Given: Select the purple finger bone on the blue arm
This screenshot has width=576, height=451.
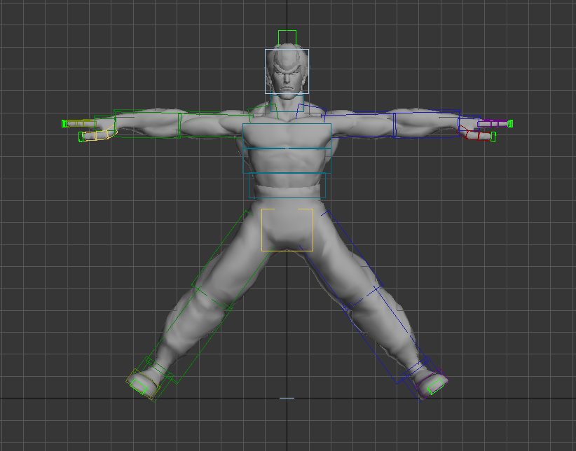Looking at the screenshot, I should click(x=493, y=123).
